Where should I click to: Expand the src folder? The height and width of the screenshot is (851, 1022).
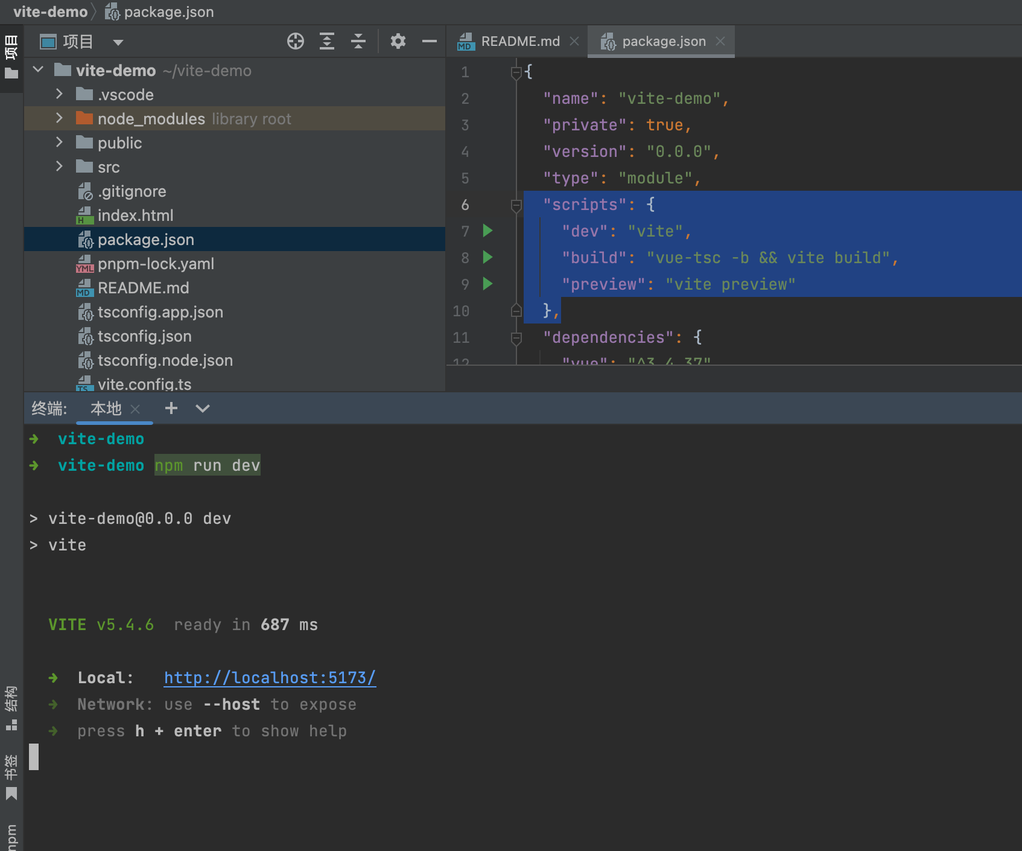click(59, 167)
